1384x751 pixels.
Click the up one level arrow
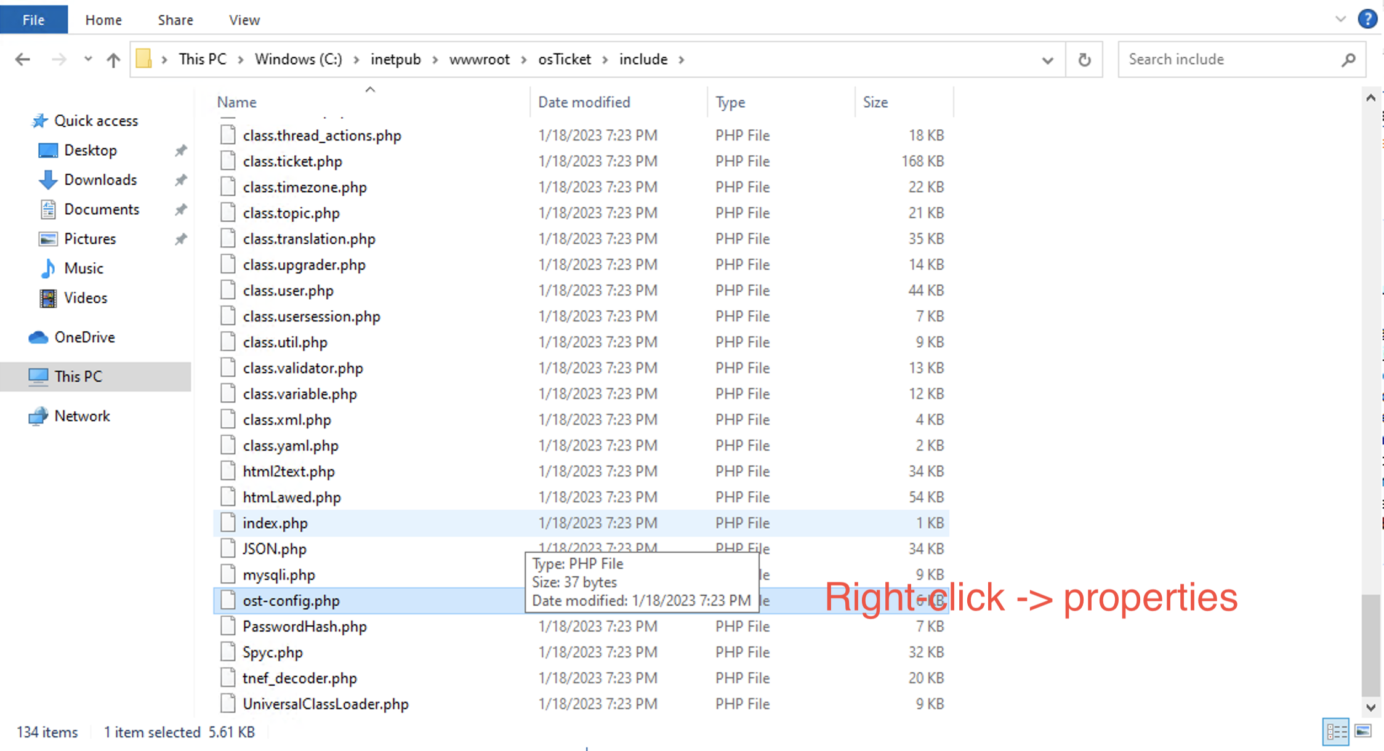[x=113, y=59]
